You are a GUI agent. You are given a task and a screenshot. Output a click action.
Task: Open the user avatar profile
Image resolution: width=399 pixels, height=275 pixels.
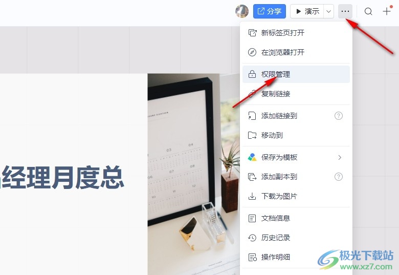tap(242, 11)
